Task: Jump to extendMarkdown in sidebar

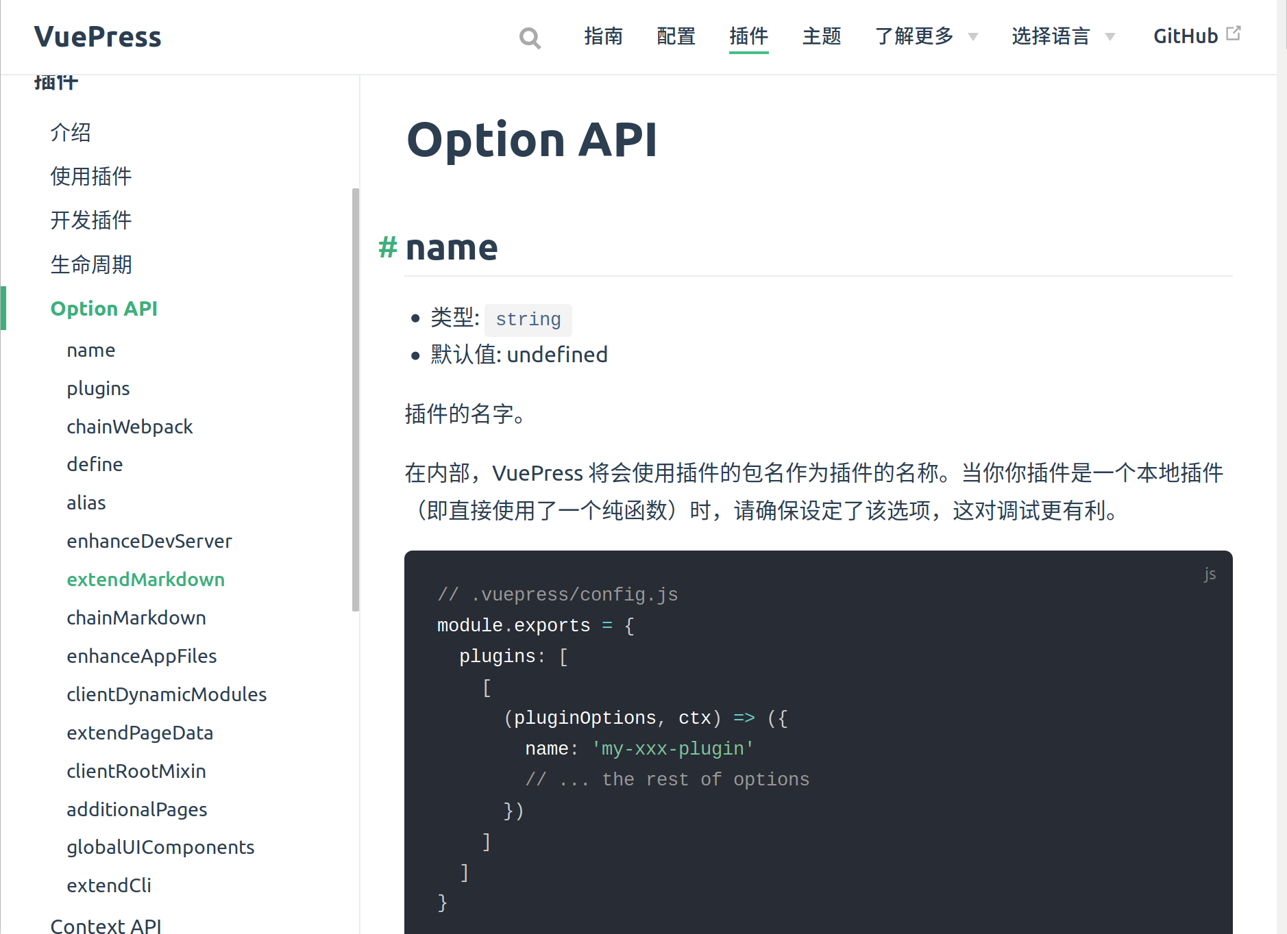Action: click(x=146, y=579)
